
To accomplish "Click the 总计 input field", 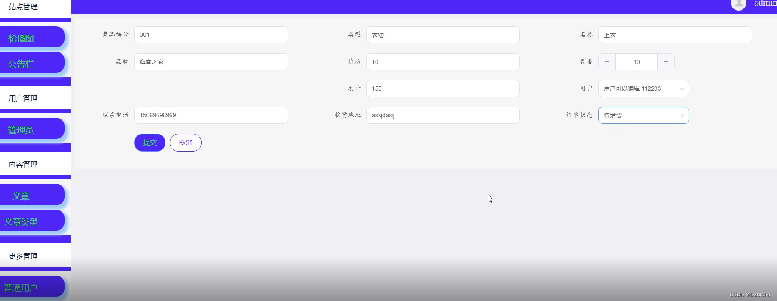I will 443,88.
